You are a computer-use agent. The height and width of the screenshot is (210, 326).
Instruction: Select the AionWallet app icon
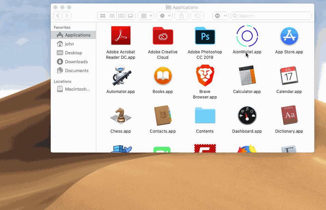pos(247,36)
